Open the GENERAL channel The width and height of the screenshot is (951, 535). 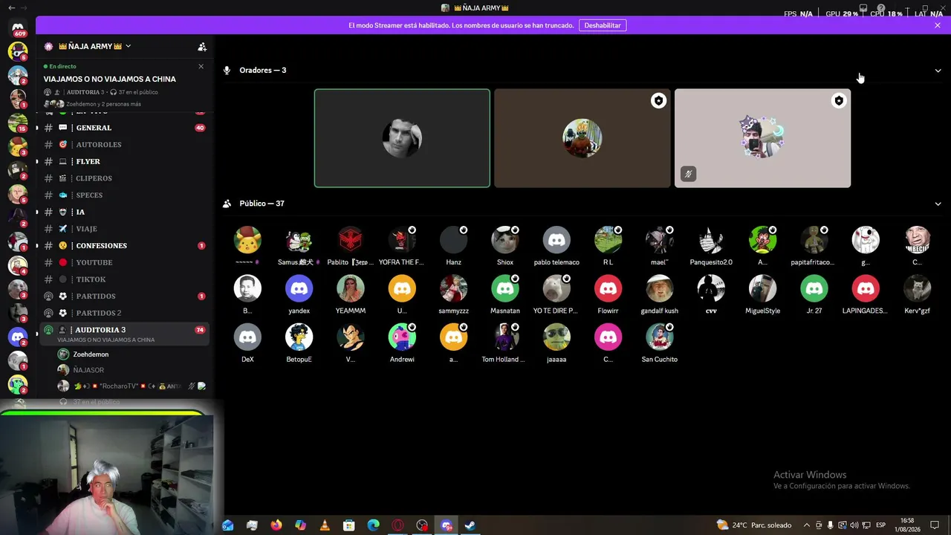click(123, 128)
